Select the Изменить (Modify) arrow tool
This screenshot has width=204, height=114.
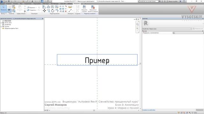4,9
